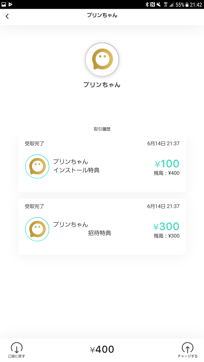
Task: Open the インストール特典 ¥100 transaction card
Action: (x=102, y=164)
